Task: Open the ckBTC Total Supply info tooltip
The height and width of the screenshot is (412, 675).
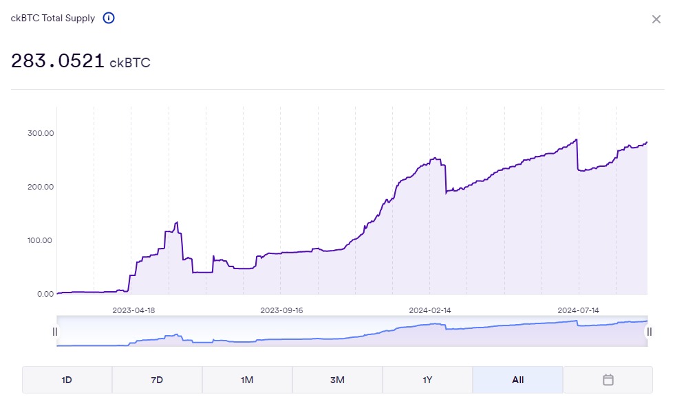Action: click(108, 19)
